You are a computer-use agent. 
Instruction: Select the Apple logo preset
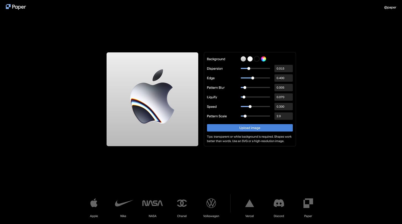click(94, 203)
